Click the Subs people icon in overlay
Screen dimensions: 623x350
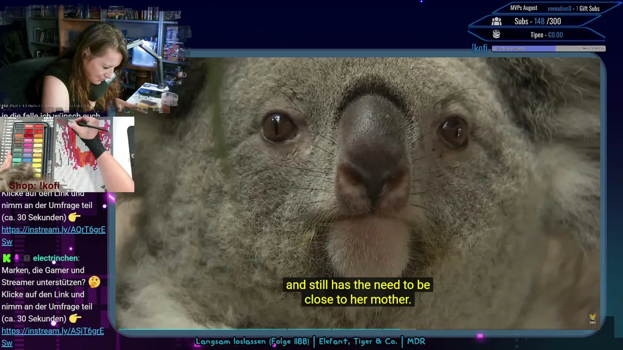click(496, 21)
